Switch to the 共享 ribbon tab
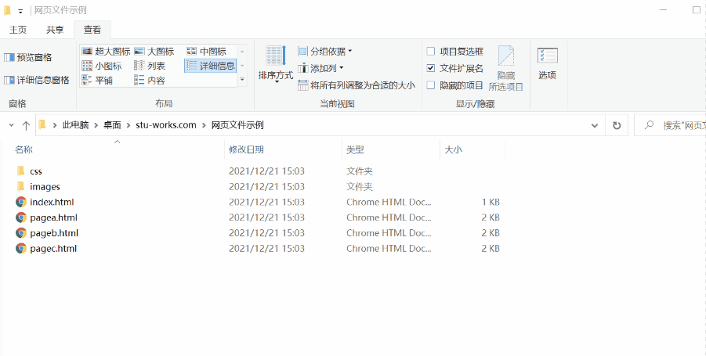Viewport: 706px width, 356px height. click(55, 30)
